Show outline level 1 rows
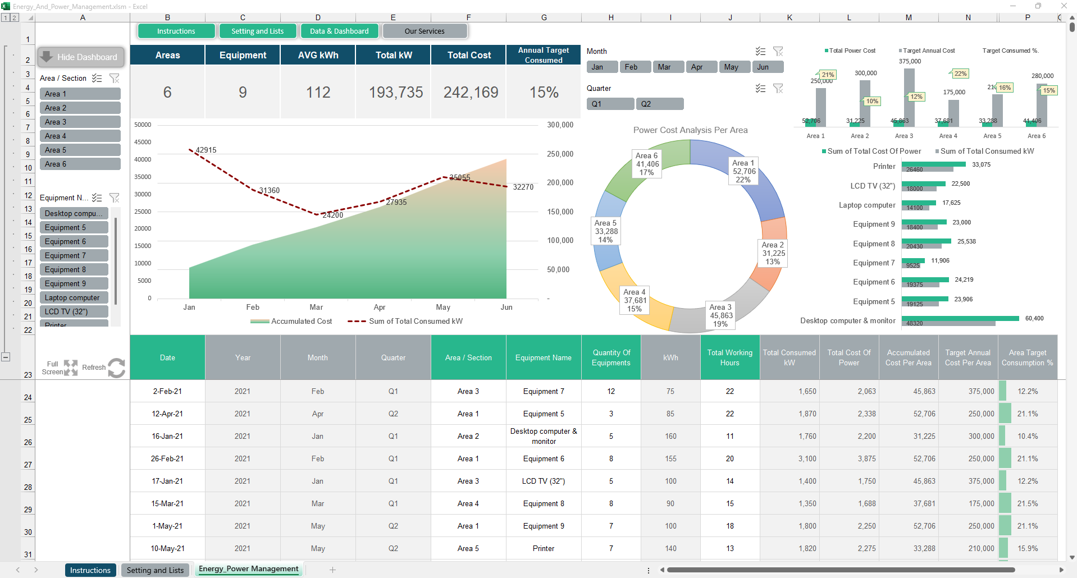Image resolution: width=1077 pixels, height=578 pixels. 5,17
